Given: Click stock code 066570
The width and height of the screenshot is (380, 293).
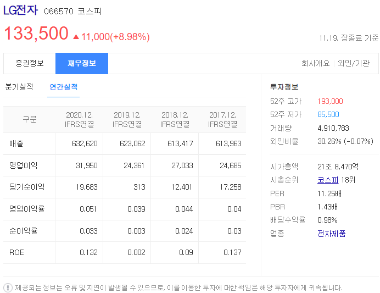Looking at the screenshot, I should [x=59, y=12].
